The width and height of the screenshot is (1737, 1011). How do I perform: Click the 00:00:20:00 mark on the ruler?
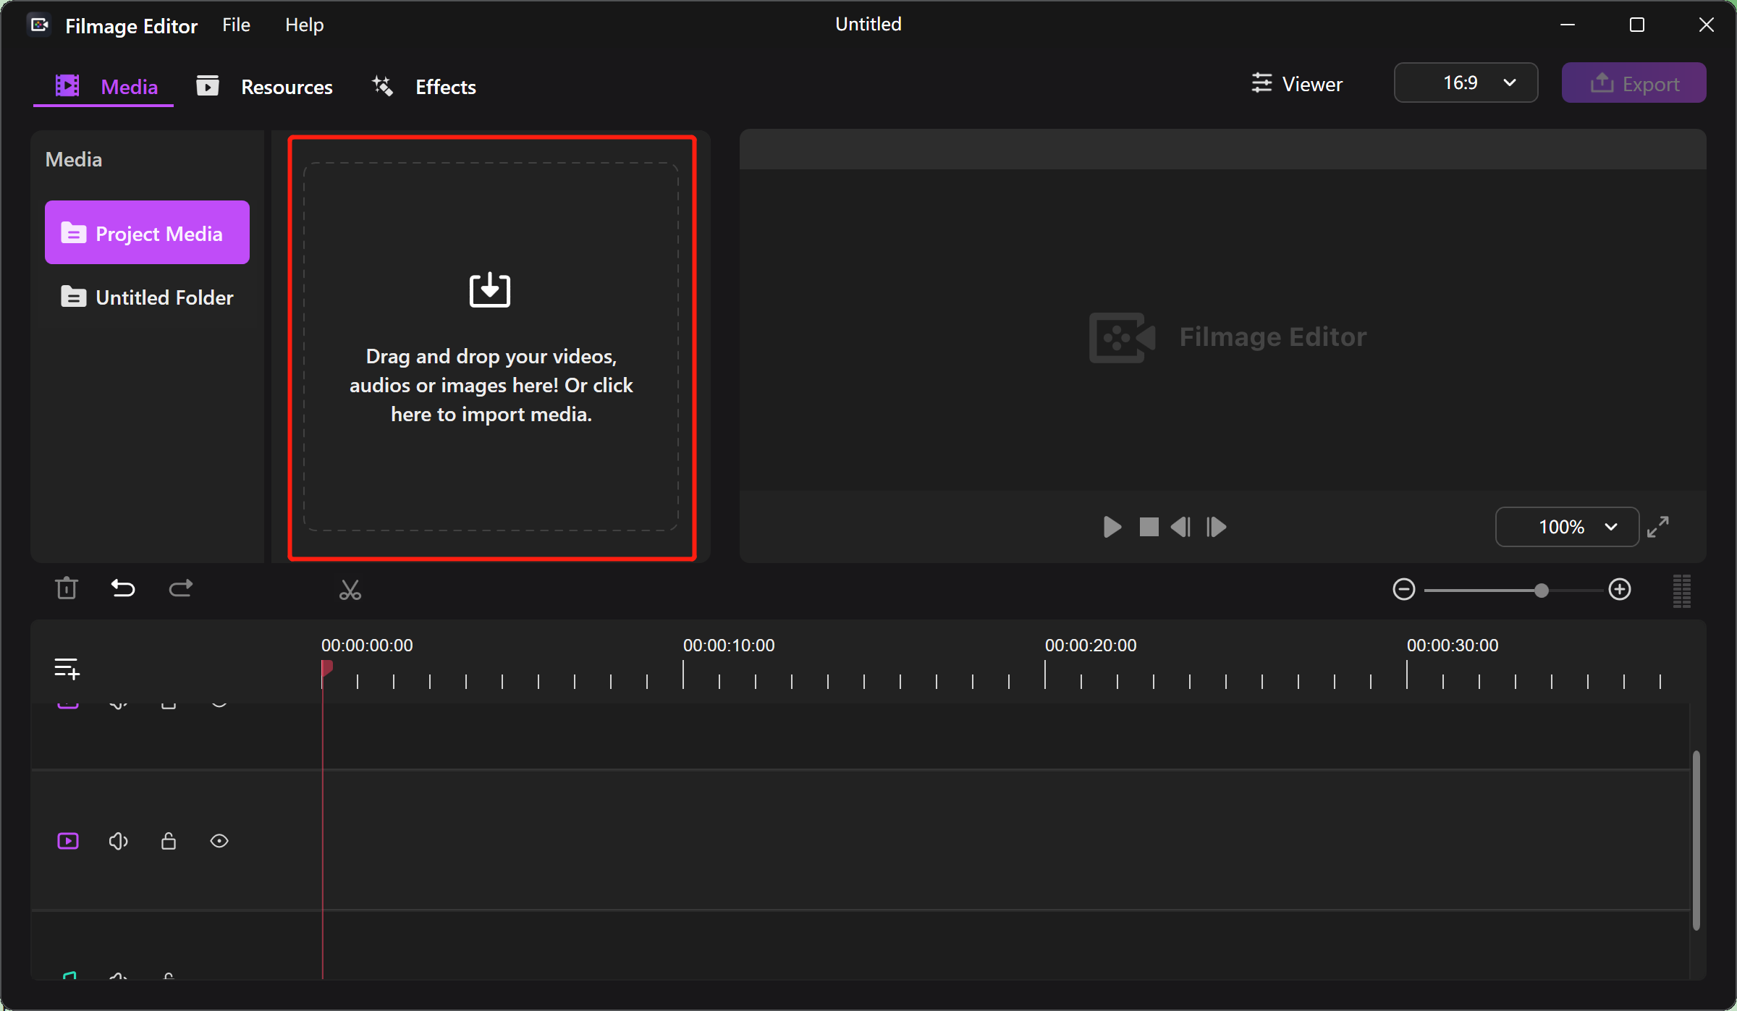1091,646
